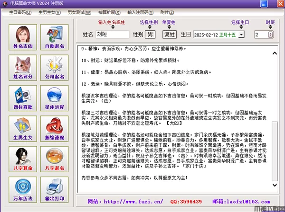Click the 单复姓 hint label
Viewport: 285px width, 212px height.
[x=169, y=22]
